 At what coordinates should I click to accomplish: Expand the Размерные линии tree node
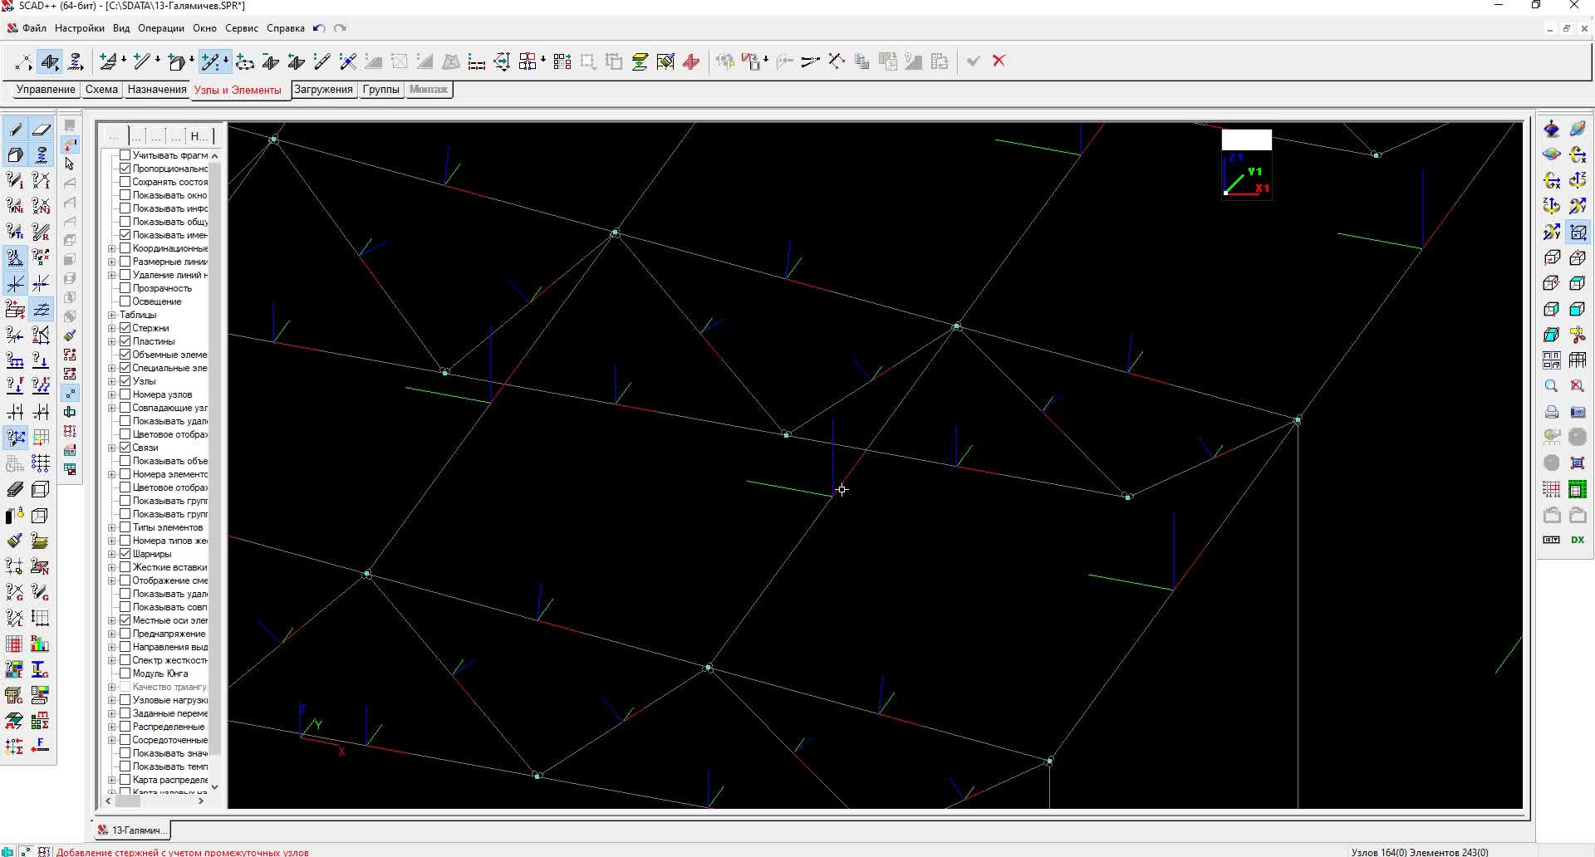(112, 262)
